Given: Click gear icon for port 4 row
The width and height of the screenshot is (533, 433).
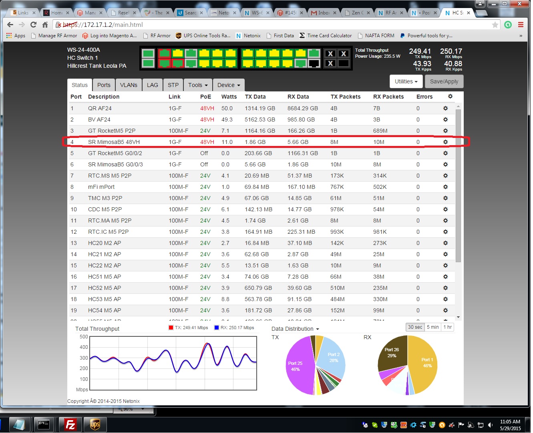Looking at the screenshot, I should point(445,142).
